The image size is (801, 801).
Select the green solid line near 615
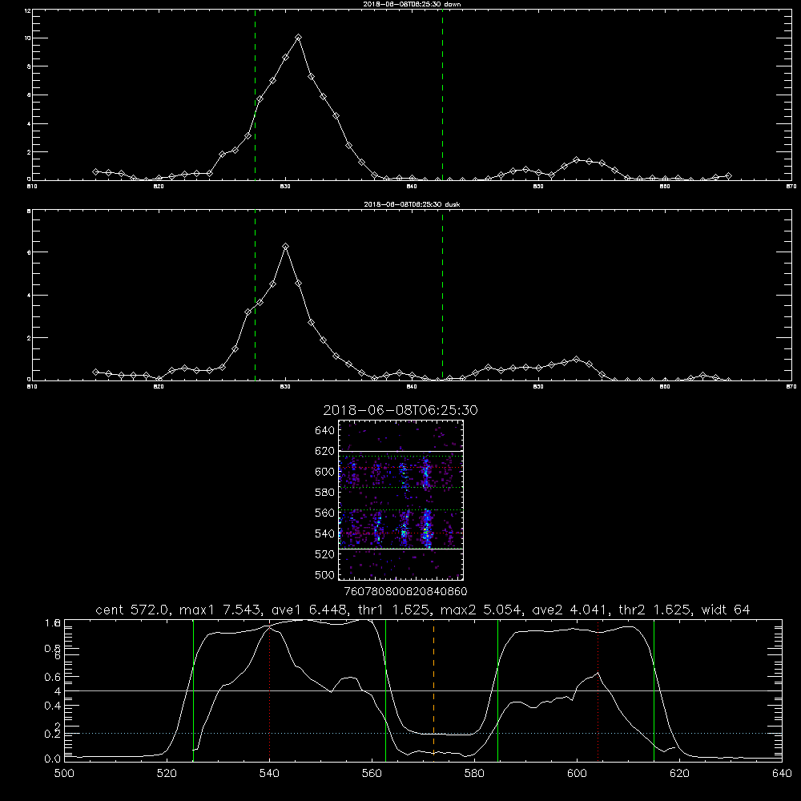coord(654,690)
